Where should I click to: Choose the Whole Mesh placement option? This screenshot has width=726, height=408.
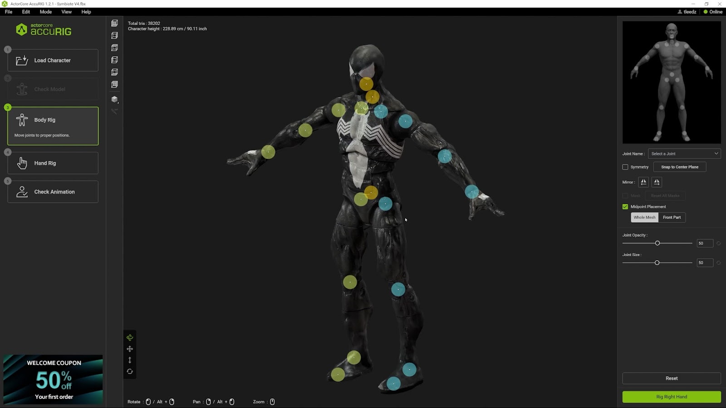coord(644,217)
